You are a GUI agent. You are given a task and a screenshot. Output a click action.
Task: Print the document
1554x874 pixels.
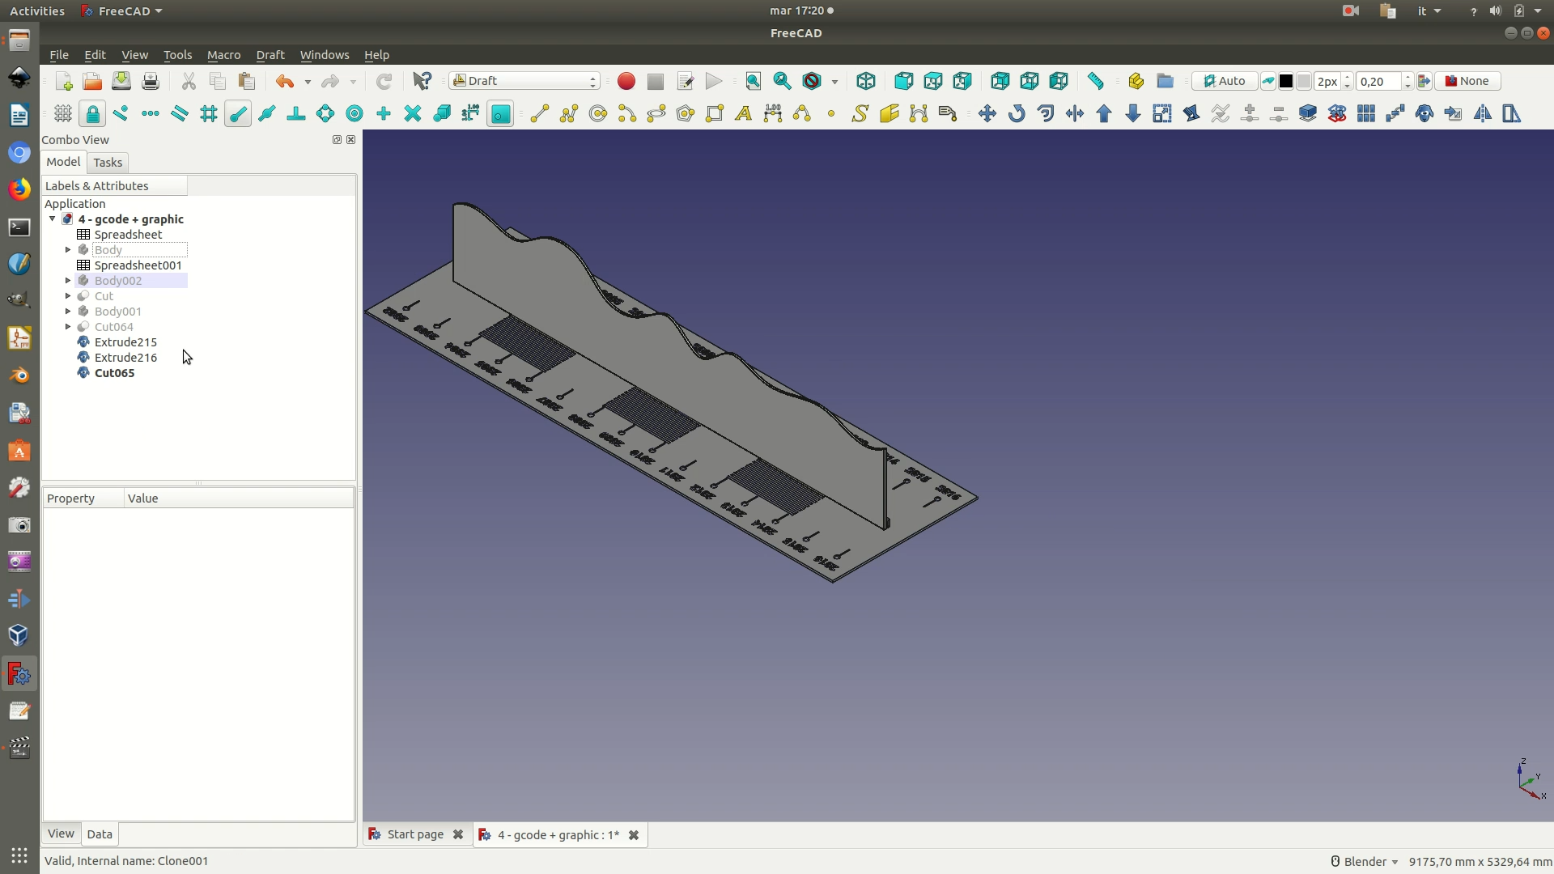[151, 81]
